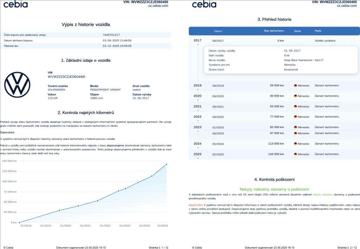Click the Volkswagen logo
The image size is (360, 249).
tap(17, 85)
